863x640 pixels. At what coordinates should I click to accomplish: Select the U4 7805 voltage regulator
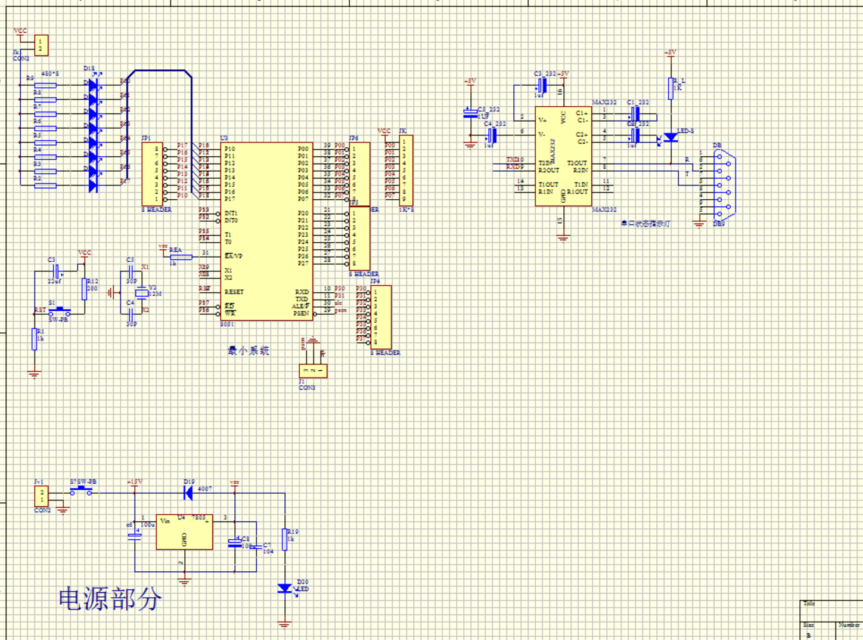184,532
